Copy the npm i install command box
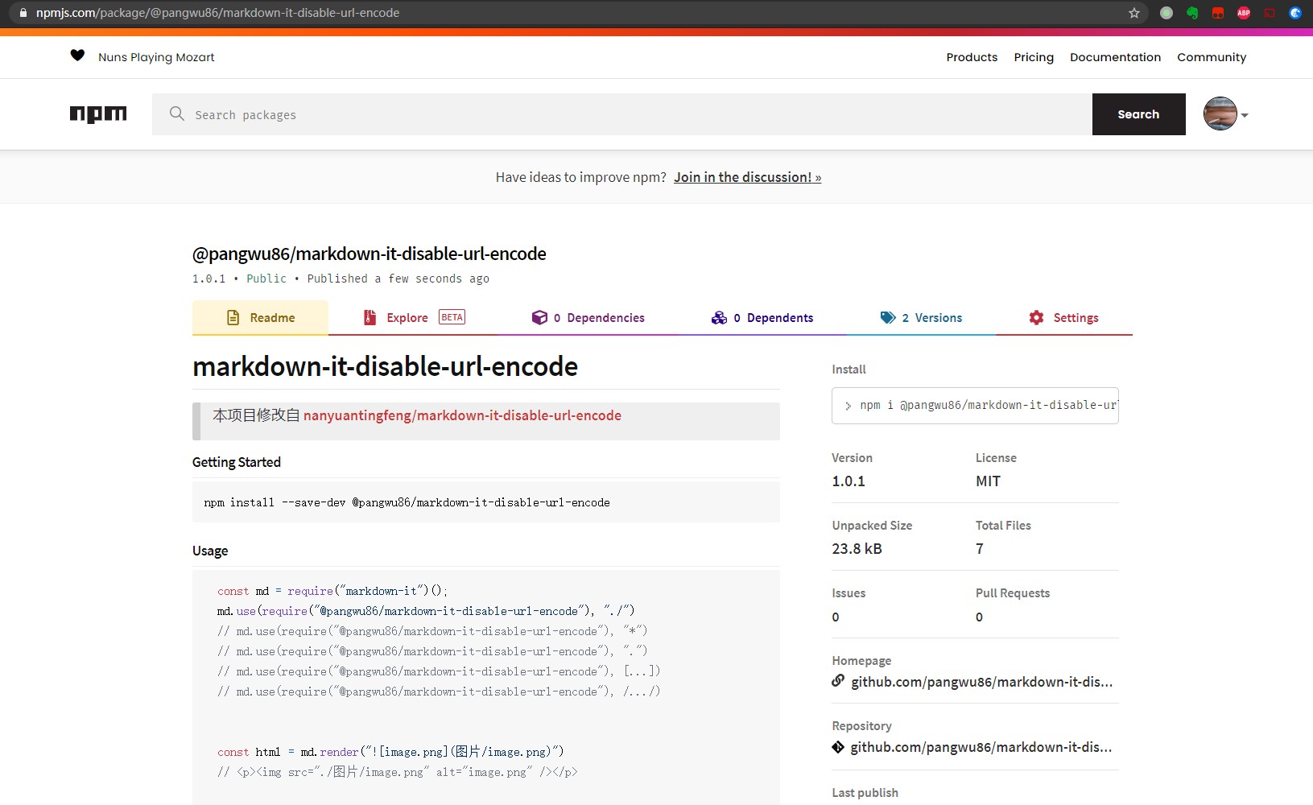The width and height of the screenshot is (1313, 805). coord(975,406)
